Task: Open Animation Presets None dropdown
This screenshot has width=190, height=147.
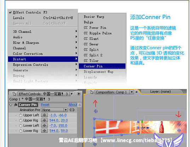Action: click(54, 110)
